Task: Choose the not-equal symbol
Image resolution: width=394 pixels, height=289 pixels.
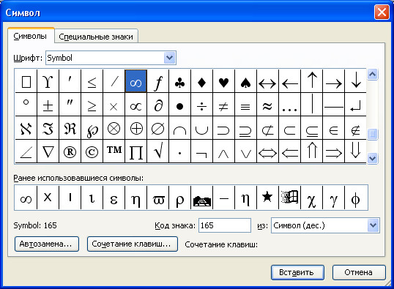Action: 223,105
